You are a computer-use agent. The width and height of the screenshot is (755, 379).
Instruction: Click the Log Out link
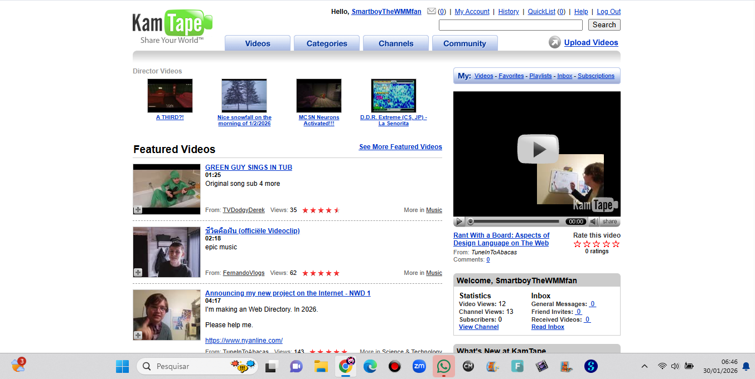[x=608, y=12]
